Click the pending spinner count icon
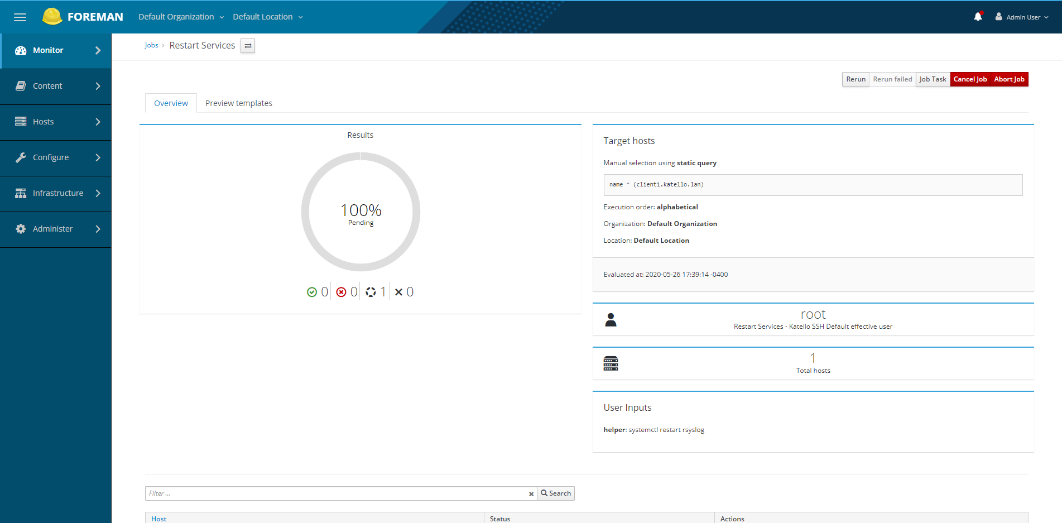The height and width of the screenshot is (523, 1062). click(371, 292)
